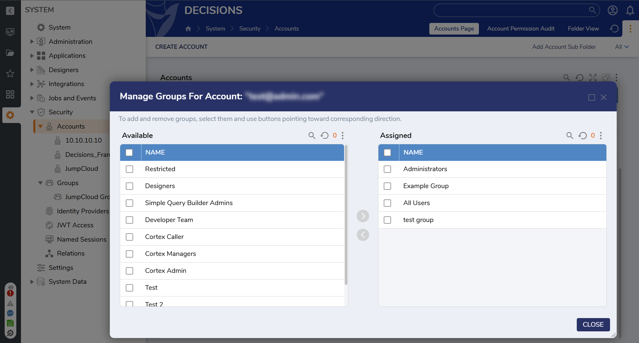Click the home breadcrumb icon
The image size is (639, 343).
click(188, 29)
